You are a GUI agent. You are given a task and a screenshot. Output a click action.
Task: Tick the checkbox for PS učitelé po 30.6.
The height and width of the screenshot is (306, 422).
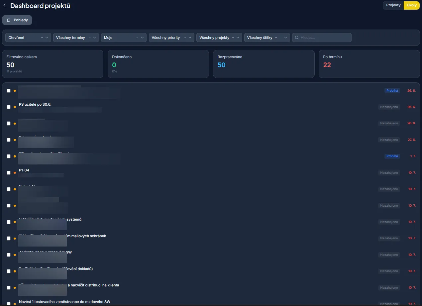[x=9, y=107]
